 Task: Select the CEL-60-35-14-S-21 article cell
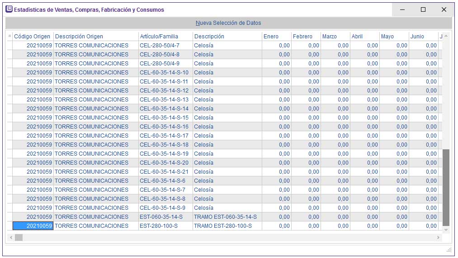click(x=165, y=172)
